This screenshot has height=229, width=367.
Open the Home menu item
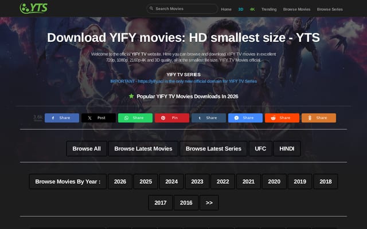pyautogui.click(x=226, y=9)
